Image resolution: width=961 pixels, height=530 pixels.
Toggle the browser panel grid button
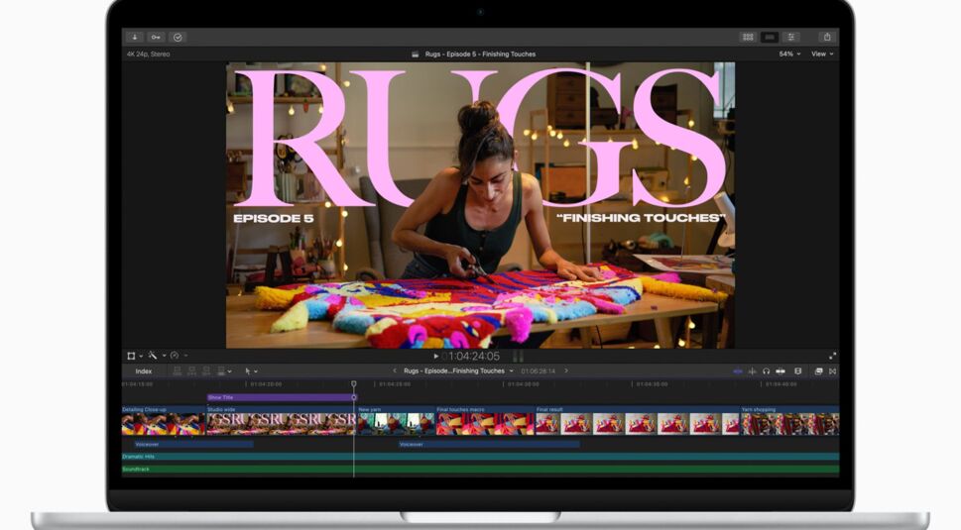coord(748,37)
